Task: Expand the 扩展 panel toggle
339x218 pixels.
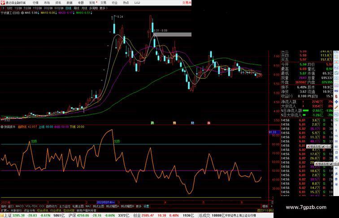Action: [x=5, y=210]
